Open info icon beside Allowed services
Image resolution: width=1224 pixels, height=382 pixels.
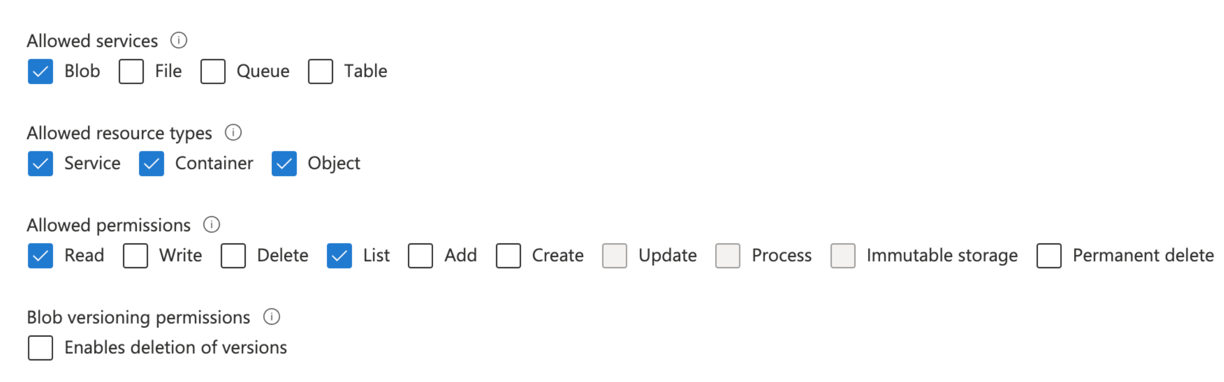(179, 41)
